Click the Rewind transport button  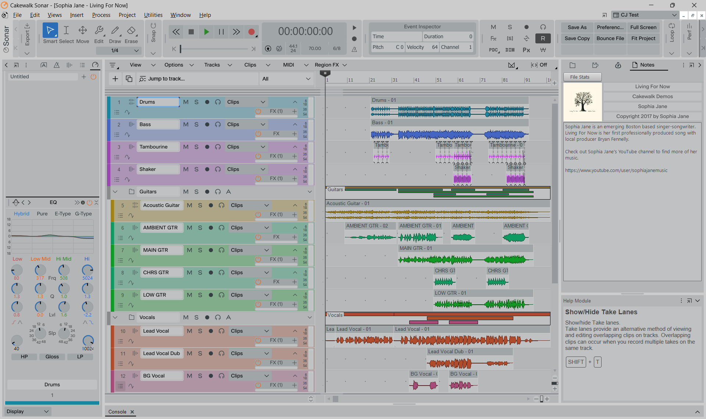coord(176,32)
